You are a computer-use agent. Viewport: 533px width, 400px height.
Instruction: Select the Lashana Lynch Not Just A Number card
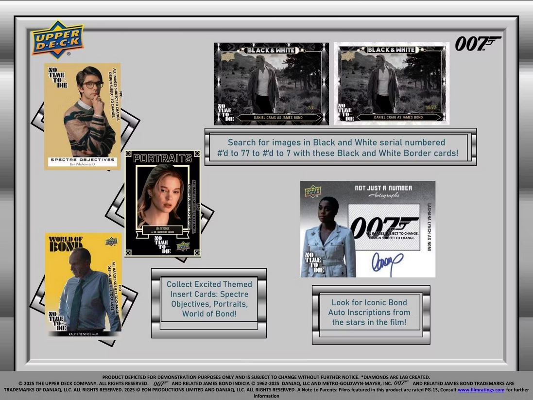click(367, 229)
